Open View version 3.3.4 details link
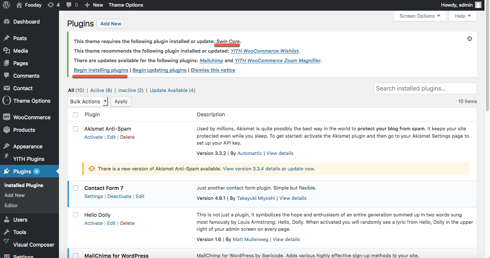Screen dimensions: 490x258 (251, 169)
